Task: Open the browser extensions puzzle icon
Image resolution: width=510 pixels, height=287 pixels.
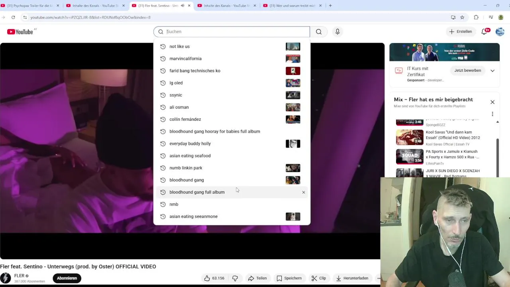Action: coord(476,17)
